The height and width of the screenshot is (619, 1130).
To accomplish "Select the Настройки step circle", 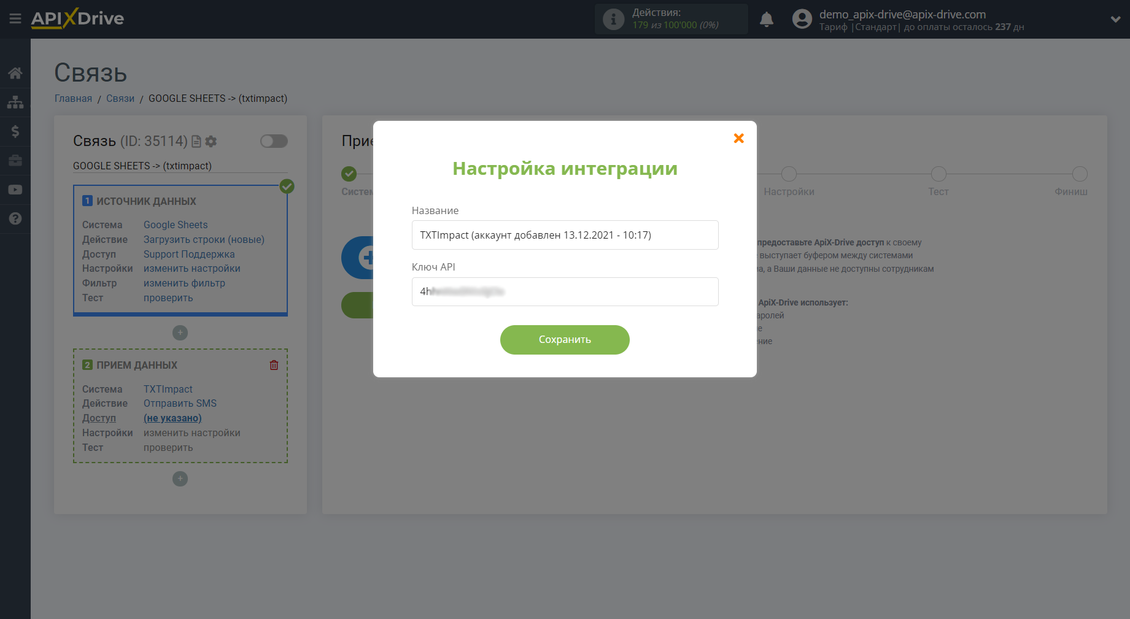I will pos(789,174).
